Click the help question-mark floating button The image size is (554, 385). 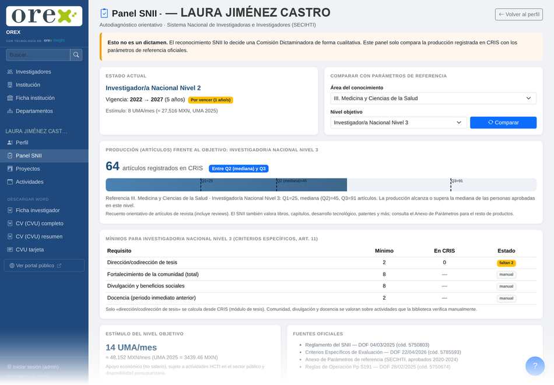pos(535,366)
